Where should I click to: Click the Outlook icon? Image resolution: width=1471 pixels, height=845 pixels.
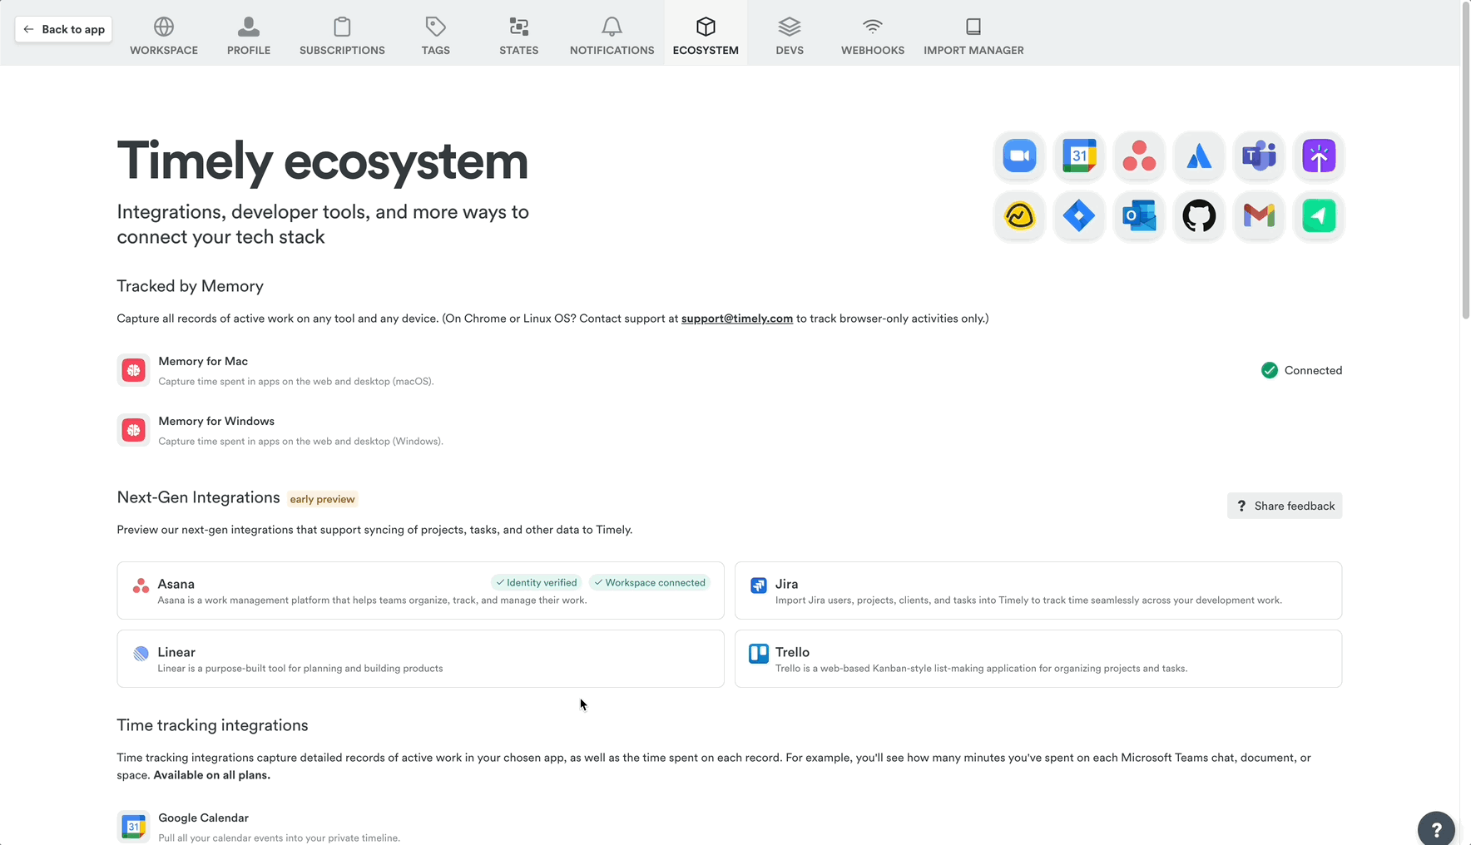[x=1139, y=216]
